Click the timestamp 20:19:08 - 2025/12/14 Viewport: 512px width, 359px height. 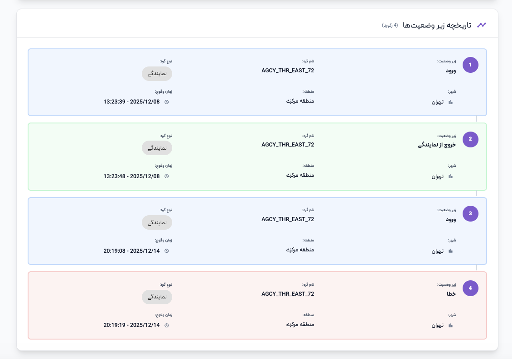(131, 250)
